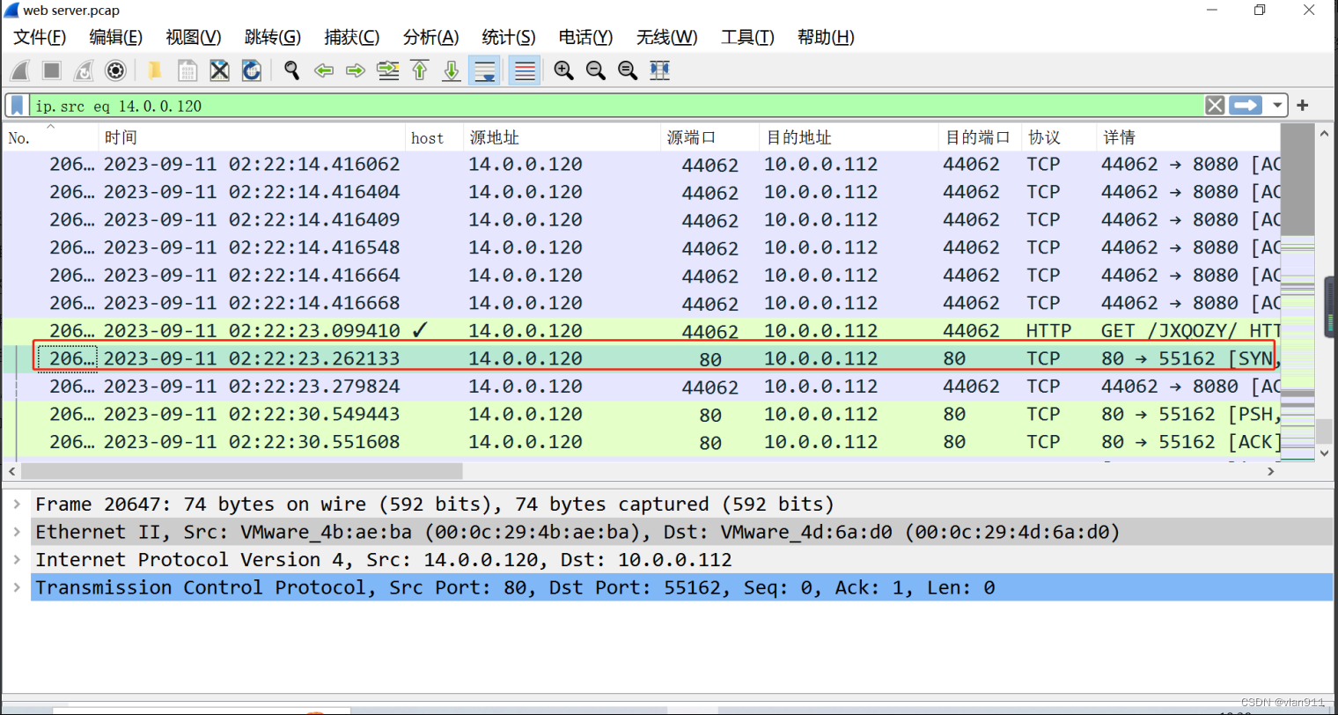Expand Transmission Control Protocol details row

[x=17, y=587]
